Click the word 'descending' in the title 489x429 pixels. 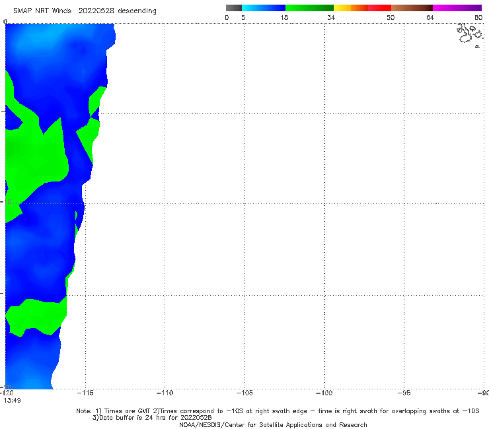[x=137, y=11]
